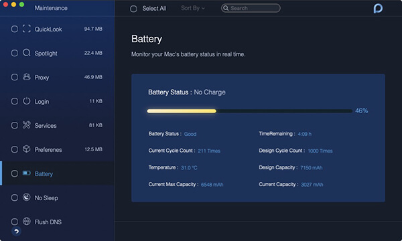Image resolution: width=402 pixels, height=241 pixels.
Task: Enable the Battery item checkbox
Action: point(14,173)
